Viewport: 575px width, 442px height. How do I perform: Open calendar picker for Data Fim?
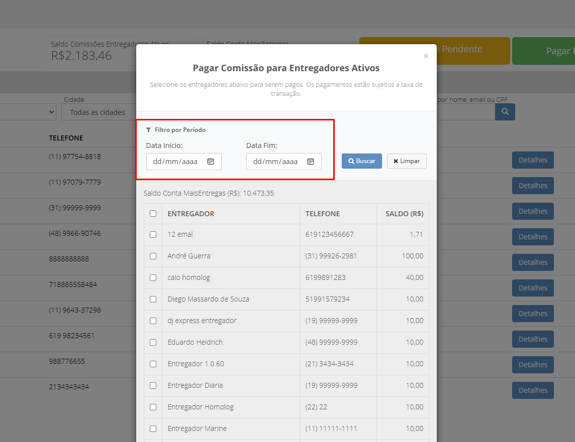tap(311, 162)
